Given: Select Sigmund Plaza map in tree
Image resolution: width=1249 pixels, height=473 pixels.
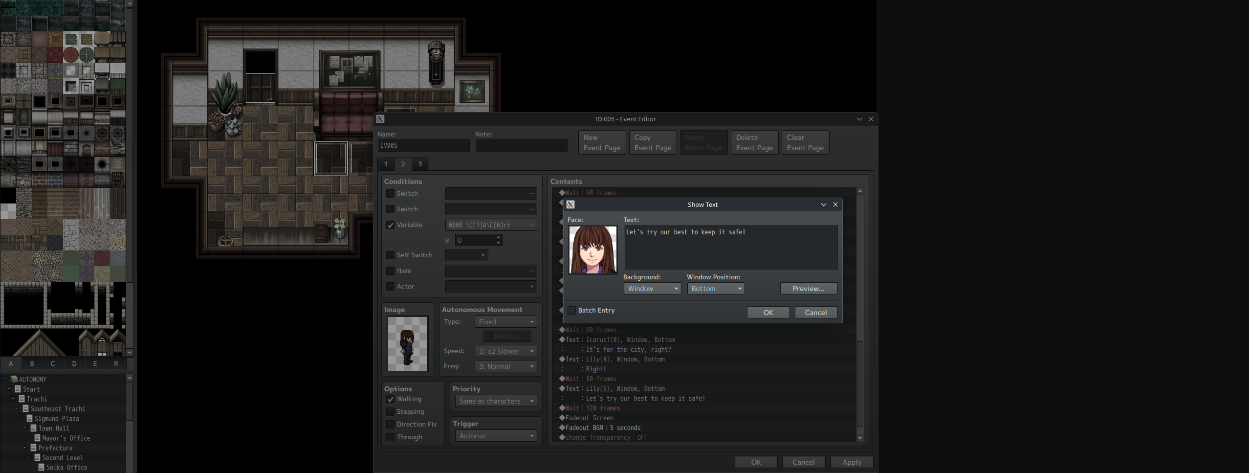Looking at the screenshot, I should (57, 419).
